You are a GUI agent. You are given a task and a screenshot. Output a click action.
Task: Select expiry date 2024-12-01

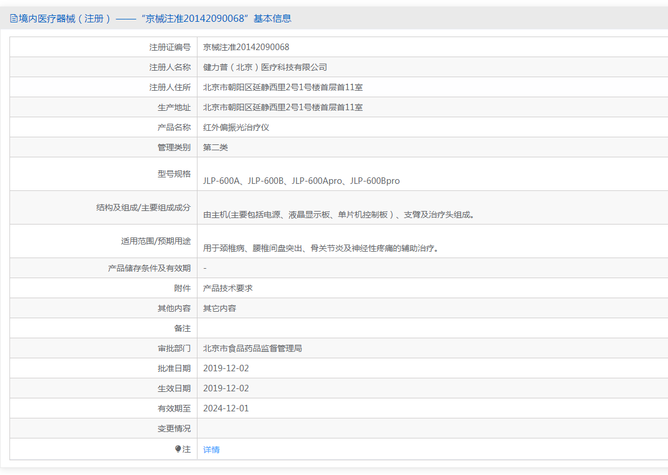[226, 408]
